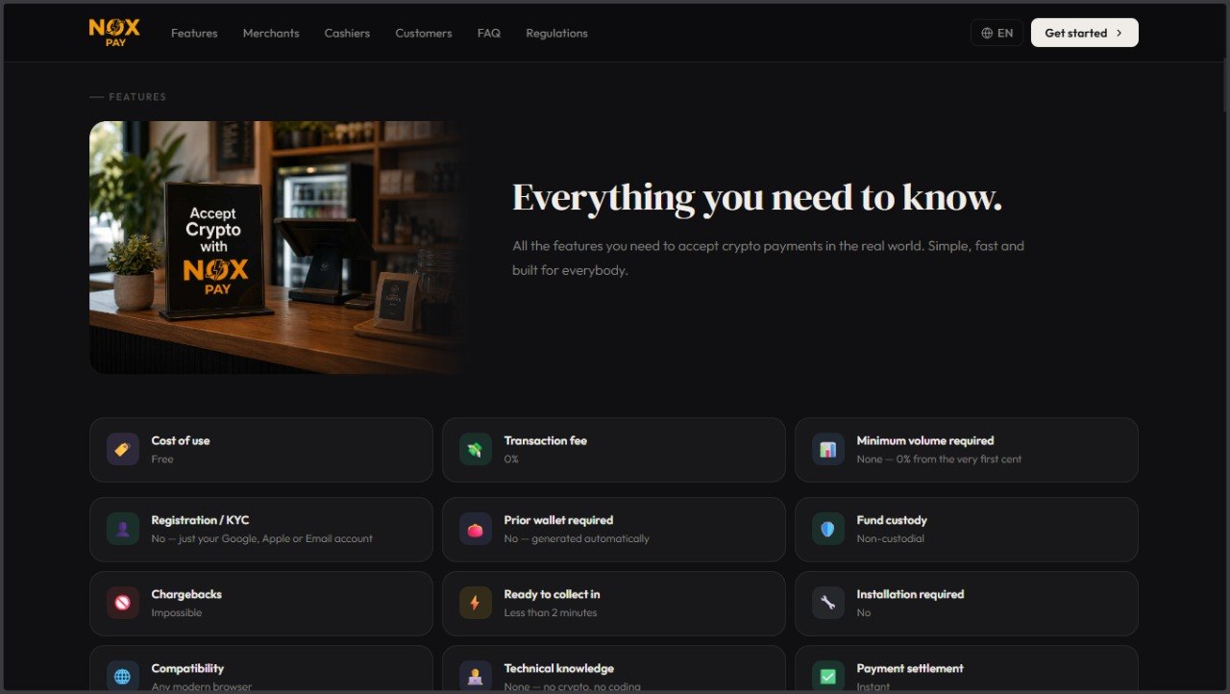Go to the Cashiers section
Screen dimensions: 1230x694
[347, 33]
